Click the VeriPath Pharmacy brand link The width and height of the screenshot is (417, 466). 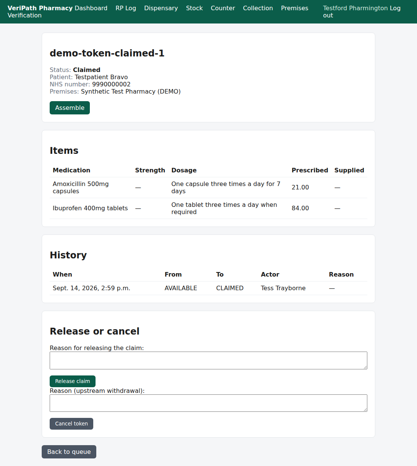pos(40,8)
